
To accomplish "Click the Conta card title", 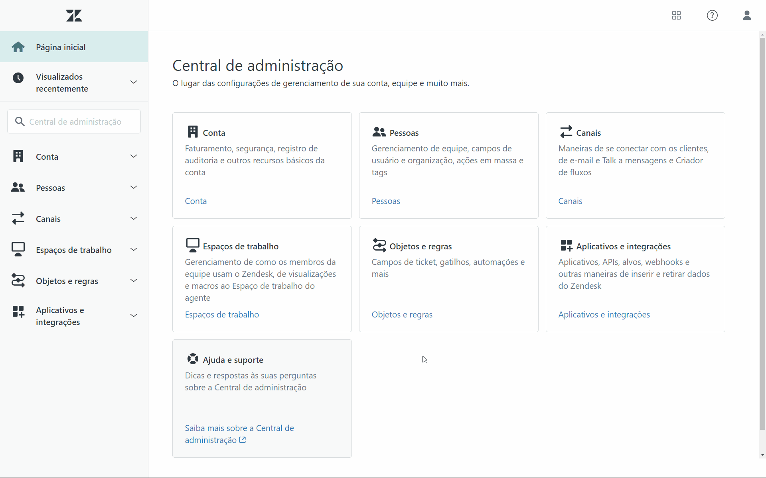I will point(214,133).
